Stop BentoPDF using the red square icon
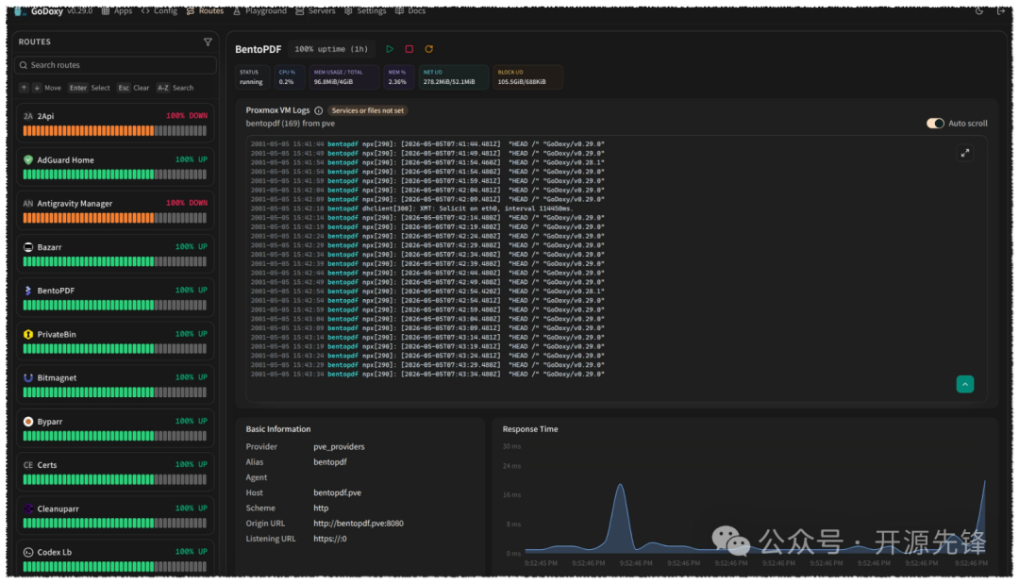The height and width of the screenshot is (583, 1019). click(409, 49)
